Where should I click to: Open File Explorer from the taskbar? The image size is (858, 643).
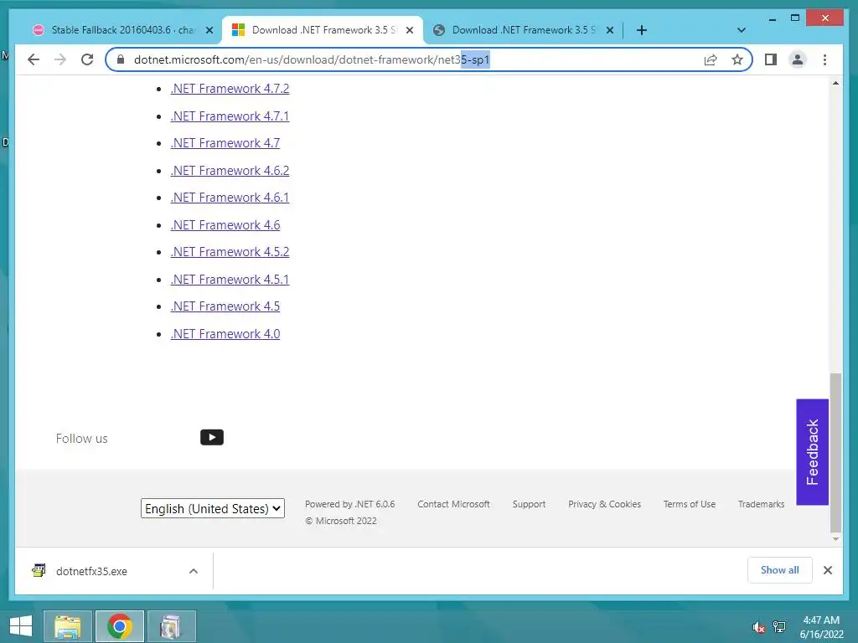pos(68,626)
